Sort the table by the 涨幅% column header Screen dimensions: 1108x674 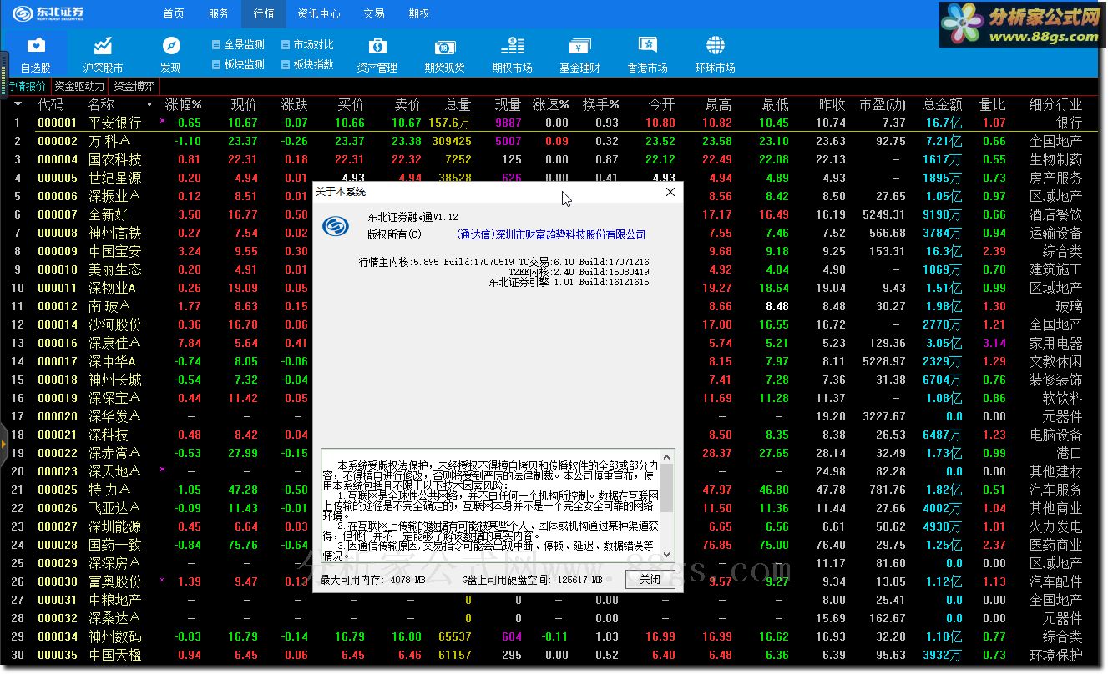click(x=184, y=104)
